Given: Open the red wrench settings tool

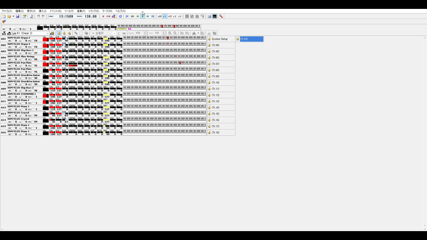Looking at the screenshot, I should pos(221,16).
